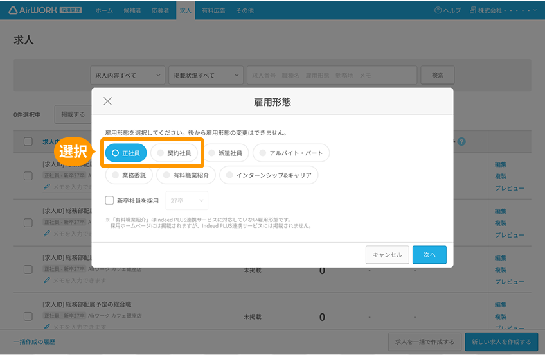Click 複製 link in third job row
This screenshot has width=545, height=355.
coord(501,270)
